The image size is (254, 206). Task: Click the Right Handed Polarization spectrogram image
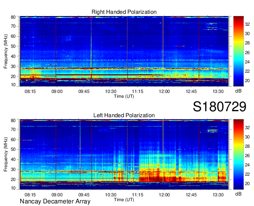(x=124, y=51)
